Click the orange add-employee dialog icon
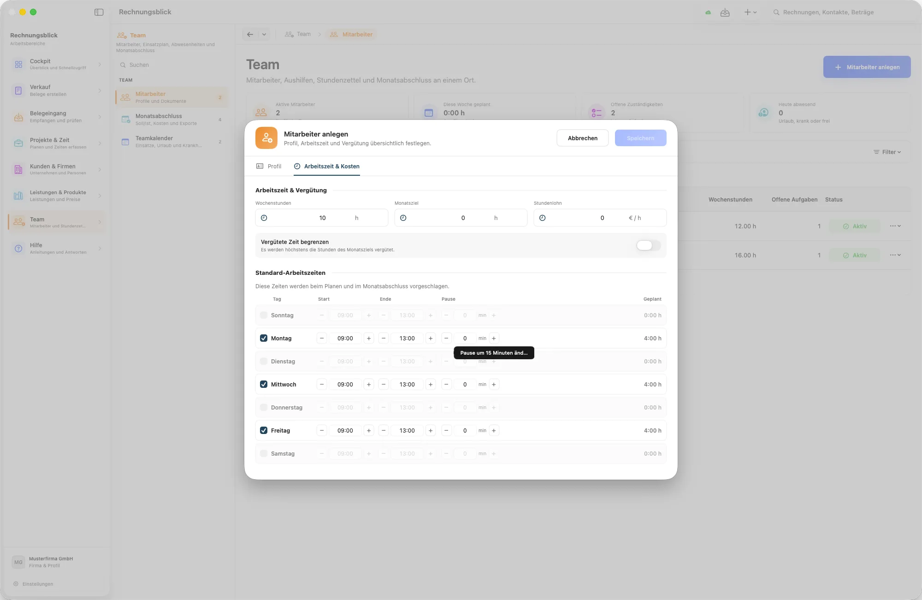 266,138
